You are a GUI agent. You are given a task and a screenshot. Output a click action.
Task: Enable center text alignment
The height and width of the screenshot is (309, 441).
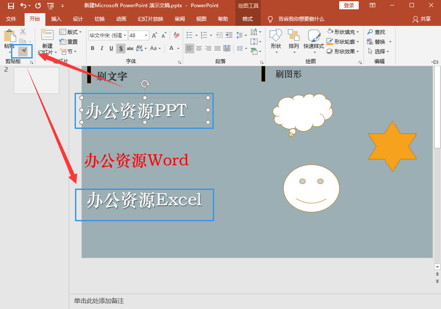click(198, 48)
